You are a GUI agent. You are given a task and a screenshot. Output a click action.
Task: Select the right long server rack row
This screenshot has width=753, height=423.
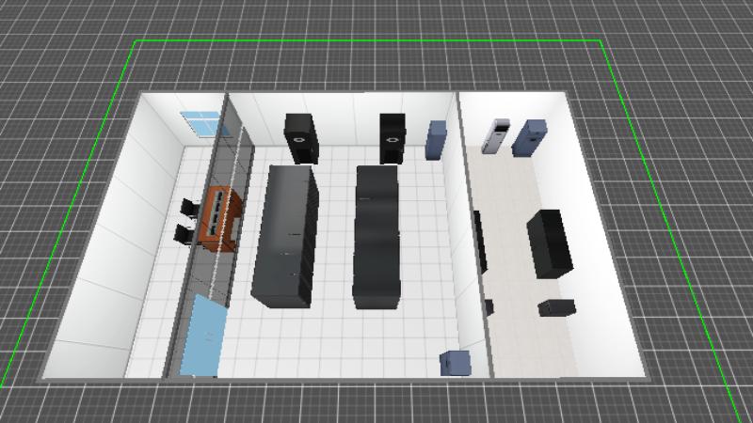376,235
